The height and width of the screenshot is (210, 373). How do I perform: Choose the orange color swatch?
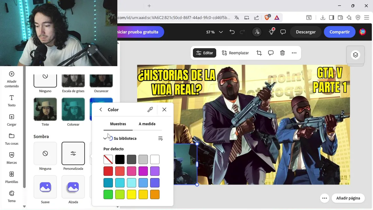[155, 195]
